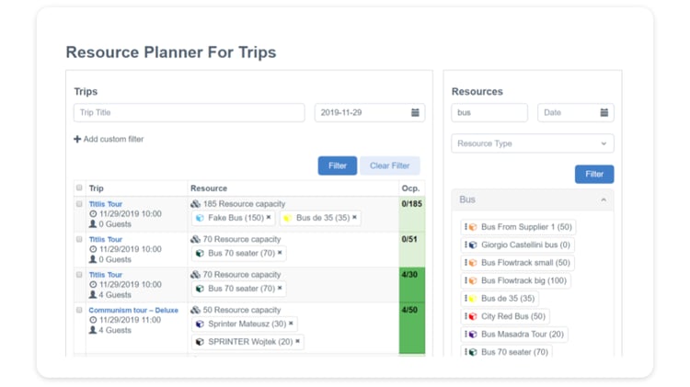
Task: Remove Fake Bus (150) from Titlis Tour
Action: tap(270, 218)
